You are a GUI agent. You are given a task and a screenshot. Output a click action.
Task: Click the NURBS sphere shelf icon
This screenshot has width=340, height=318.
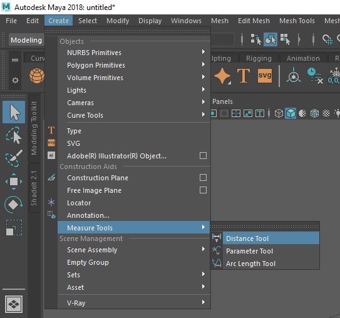[37, 76]
